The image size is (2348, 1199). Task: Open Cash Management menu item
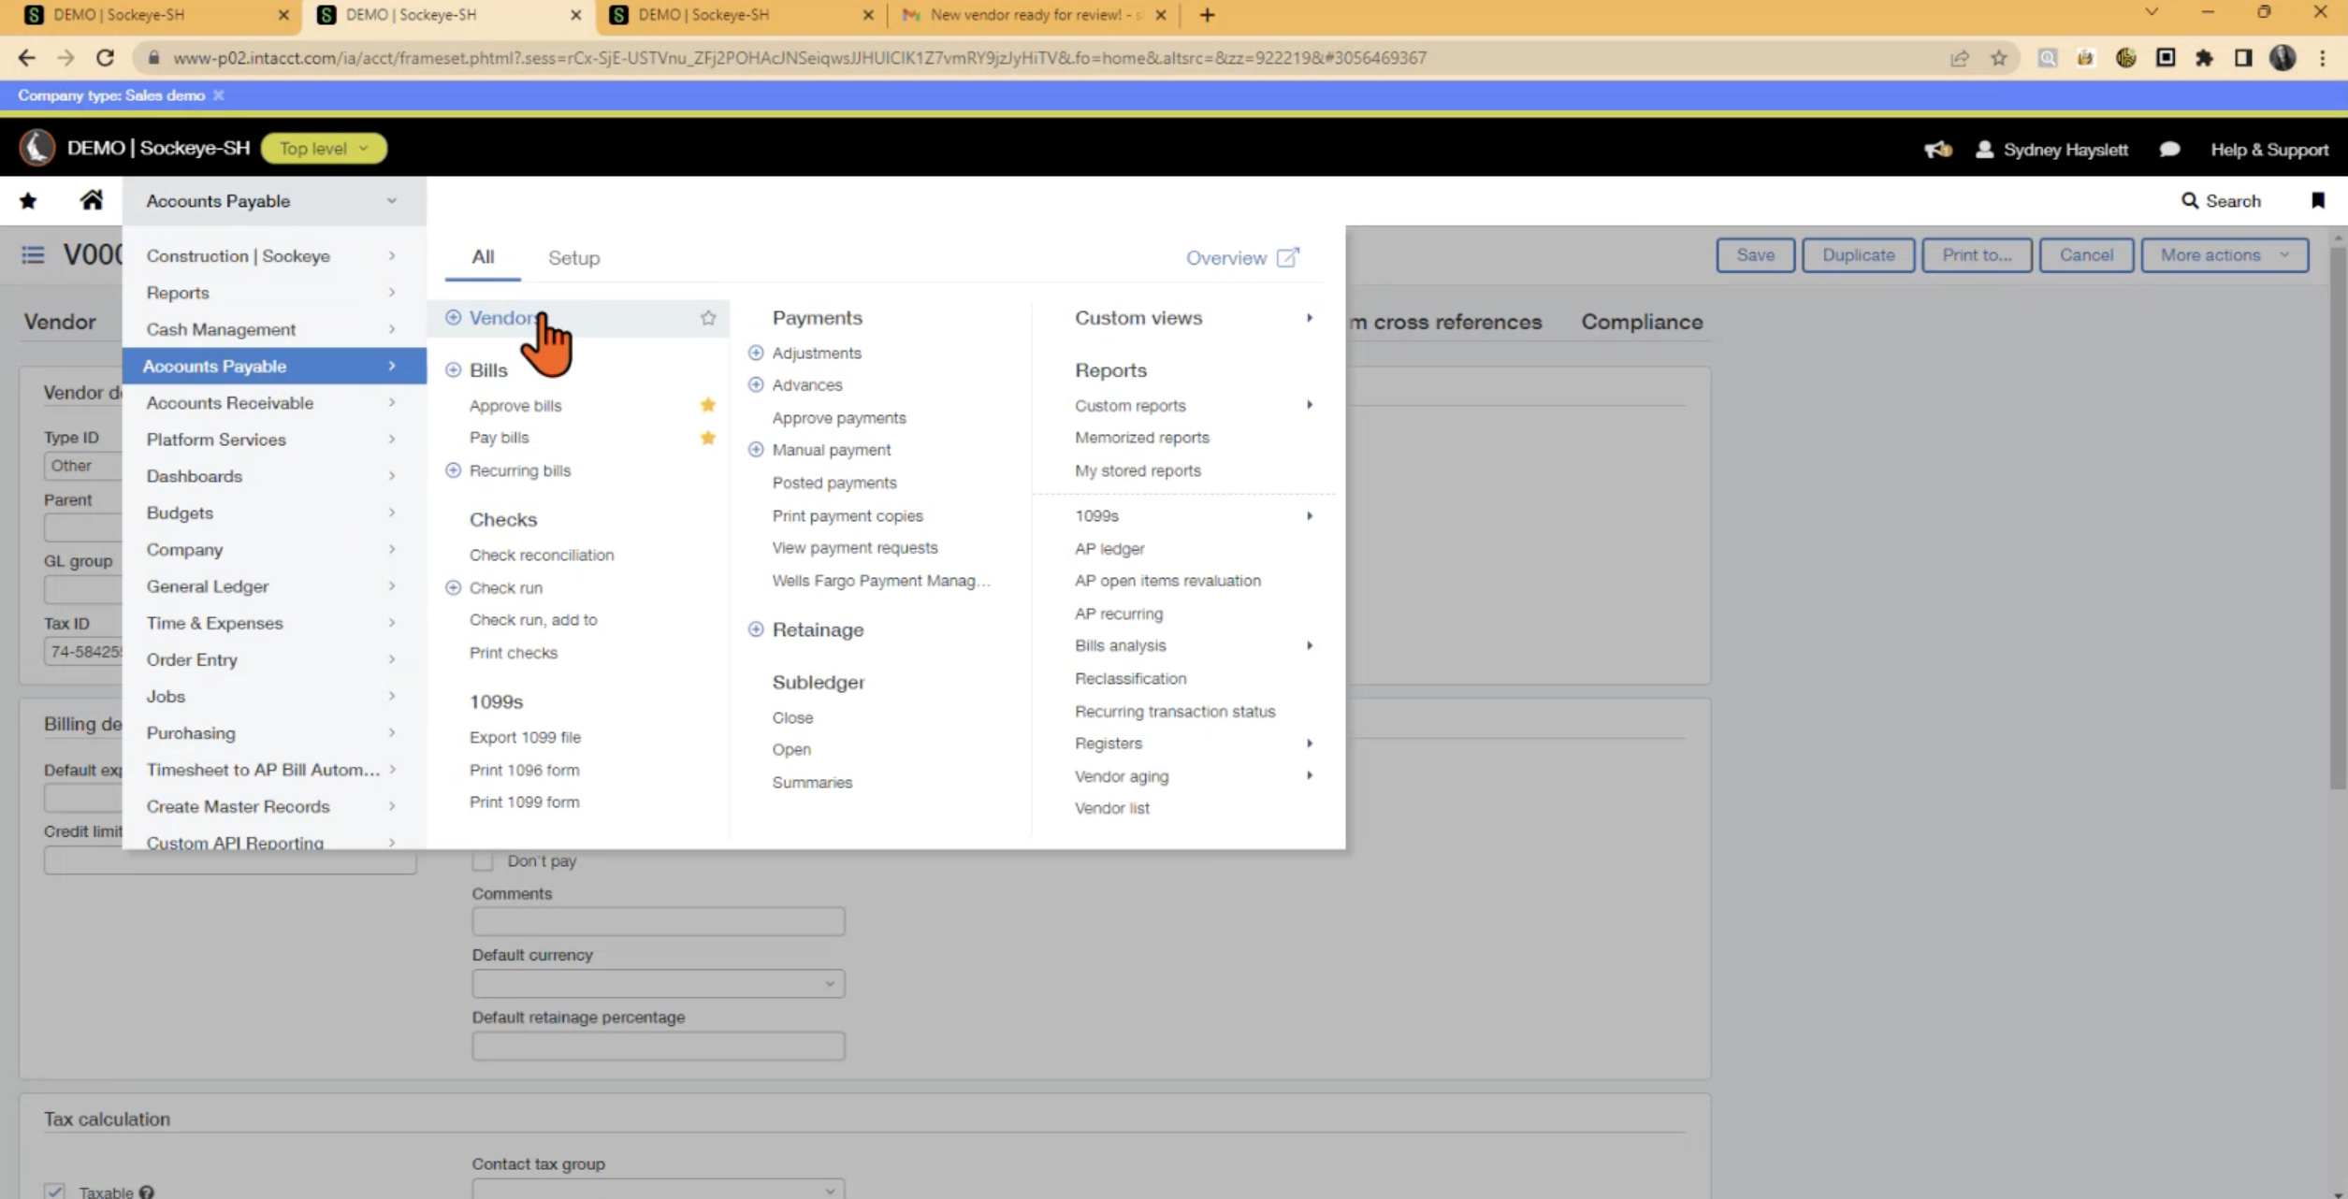coord(274,329)
